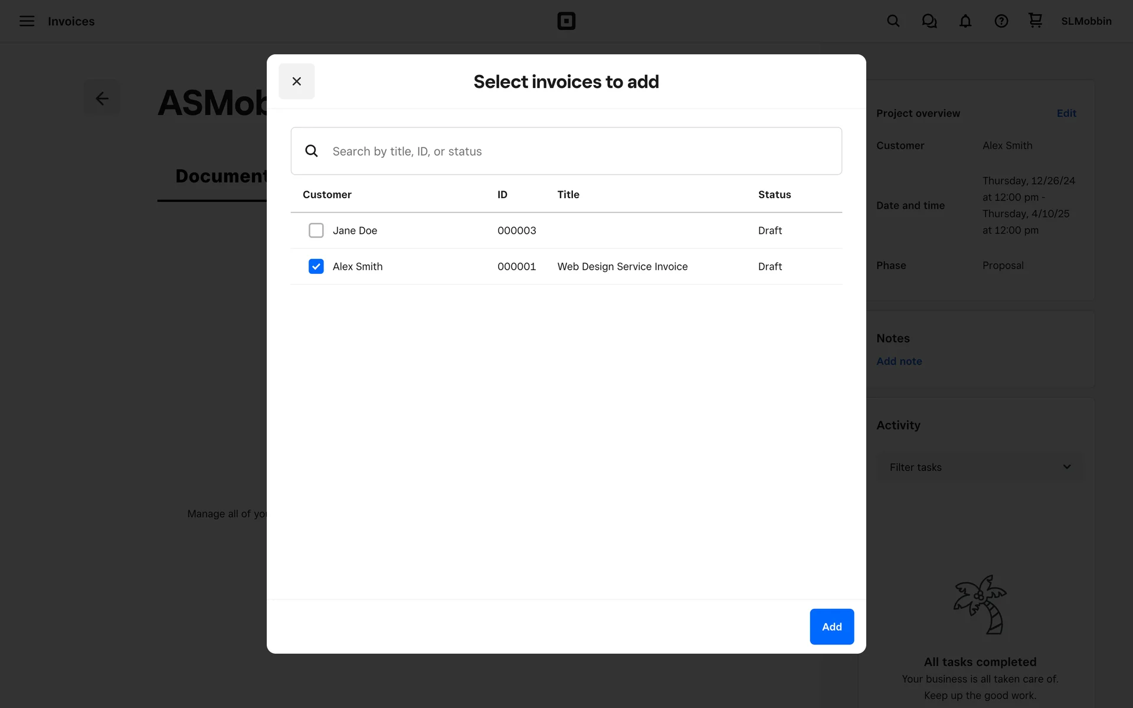Focus the Search by title, ID, or status field
This screenshot has width=1133, height=708.
pos(578,151)
